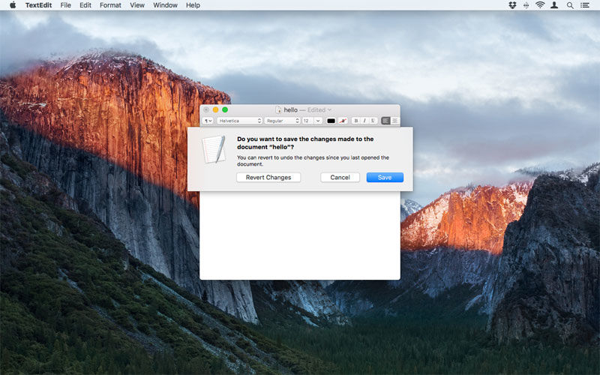Click the font size 12 field
Screen dimensions: 600x375
[307, 121]
